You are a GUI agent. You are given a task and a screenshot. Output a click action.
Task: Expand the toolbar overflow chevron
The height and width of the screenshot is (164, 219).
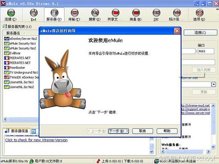(217, 9)
